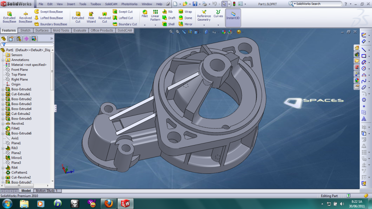Click the feature tree filter field
The width and height of the screenshot is (372, 209).
pyautogui.click(x=27, y=45)
